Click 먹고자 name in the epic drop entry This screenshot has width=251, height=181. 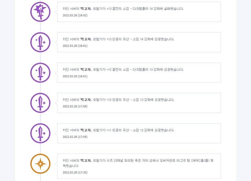[86, 161]
